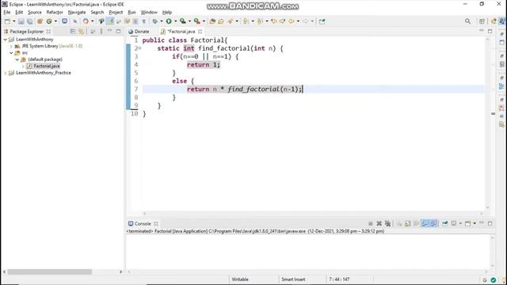Click Package Explorer horizontal scrollbar thumb
This screenshot has height=285, width=507.
pyautogui.click(x=50, y=272)
